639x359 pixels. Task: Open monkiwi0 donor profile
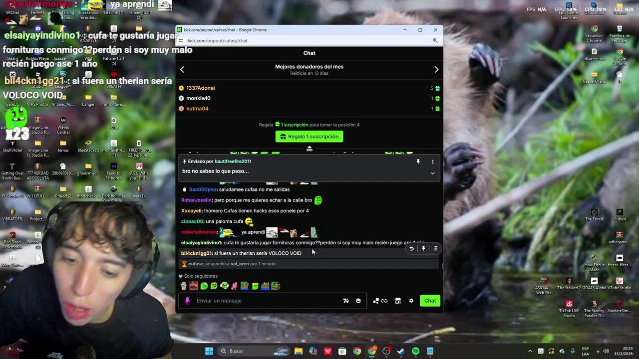[198, 98]
